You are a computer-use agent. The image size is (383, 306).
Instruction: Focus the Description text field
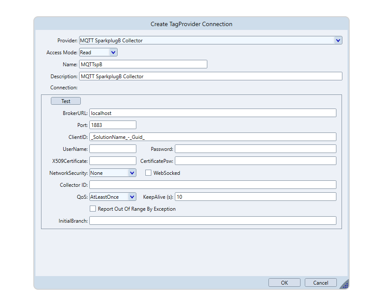tap(210, 76)
